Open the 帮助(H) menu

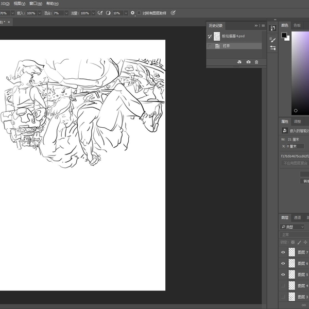[52, 4]
